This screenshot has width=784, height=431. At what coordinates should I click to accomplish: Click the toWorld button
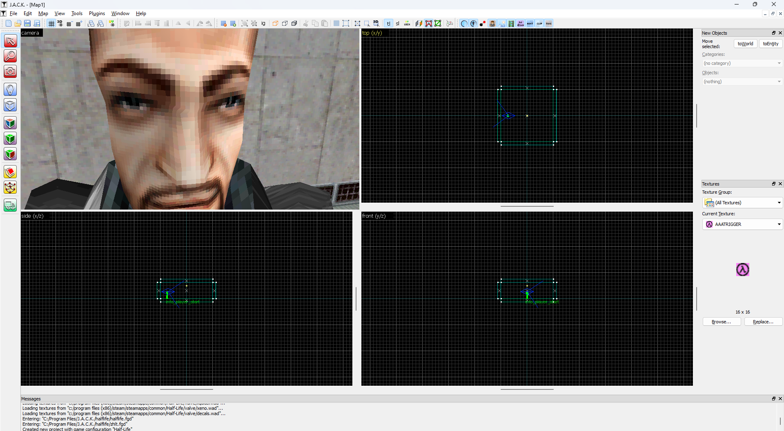[745, 44]
